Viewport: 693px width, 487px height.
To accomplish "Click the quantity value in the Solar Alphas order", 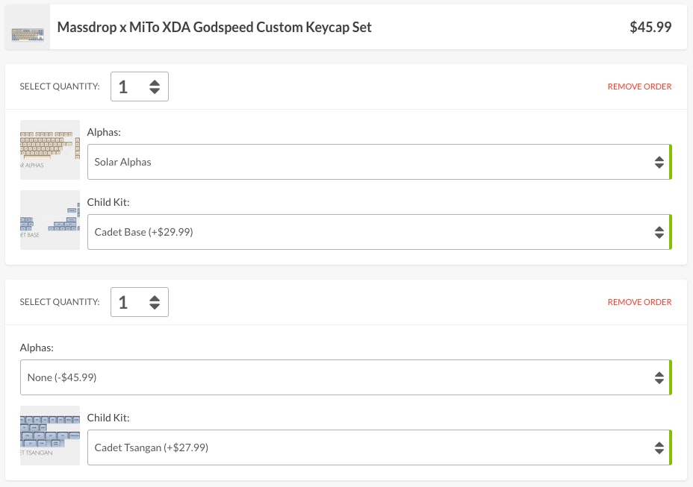I will coord(124,87).
